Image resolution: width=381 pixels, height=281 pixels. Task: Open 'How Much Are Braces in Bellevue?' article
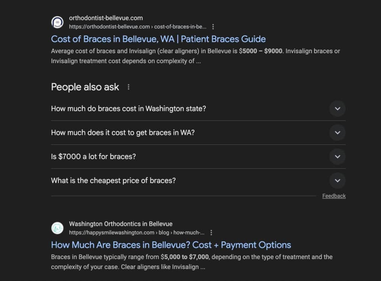(170, 245)
